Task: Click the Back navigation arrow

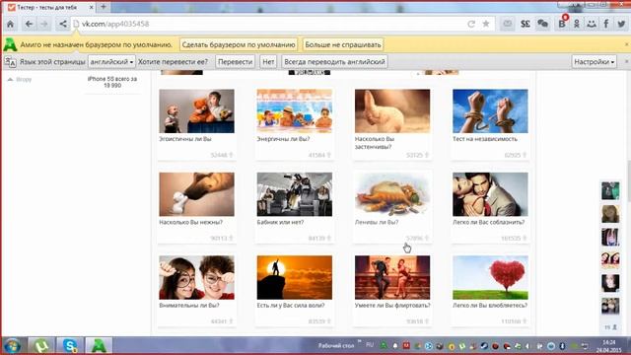Action: click(x=29, y=24)
